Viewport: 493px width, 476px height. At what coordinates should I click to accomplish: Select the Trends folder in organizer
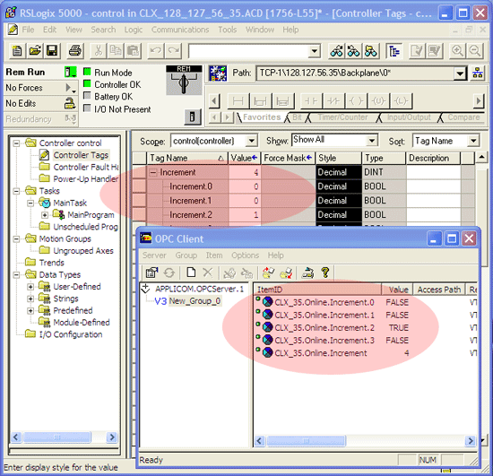point(52,263)
